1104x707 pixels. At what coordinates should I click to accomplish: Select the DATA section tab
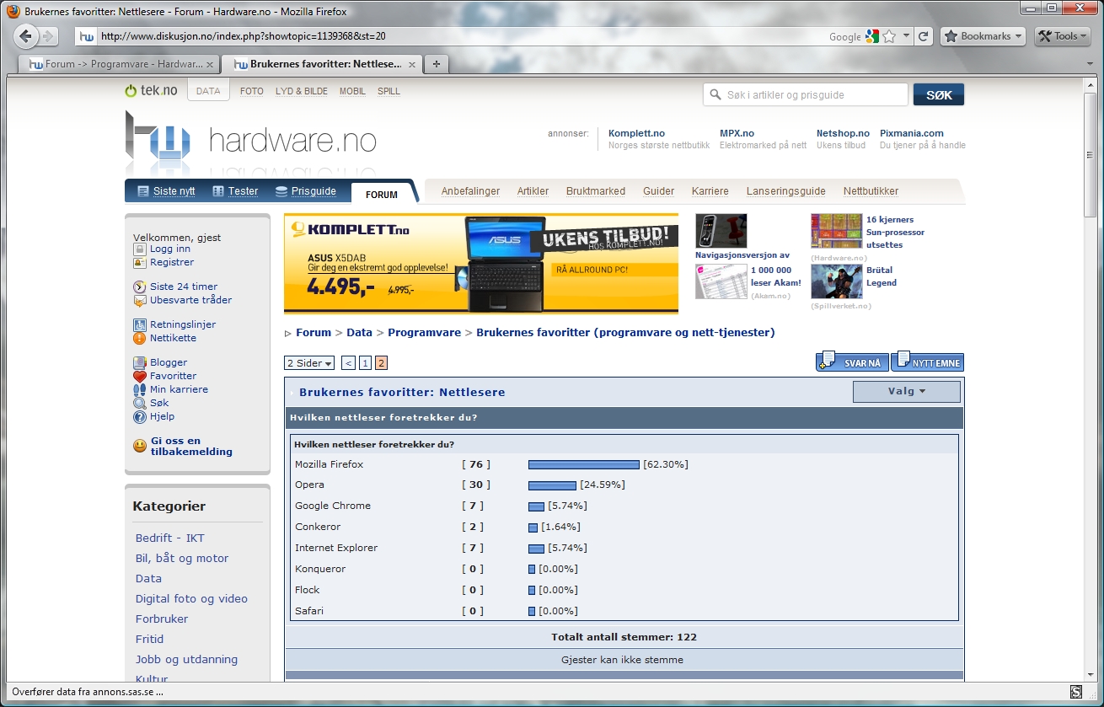[x=208, y=91]
